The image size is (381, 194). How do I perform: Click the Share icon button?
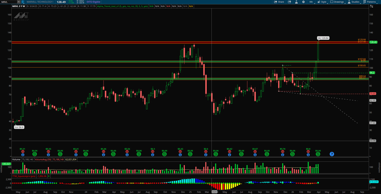279,2
